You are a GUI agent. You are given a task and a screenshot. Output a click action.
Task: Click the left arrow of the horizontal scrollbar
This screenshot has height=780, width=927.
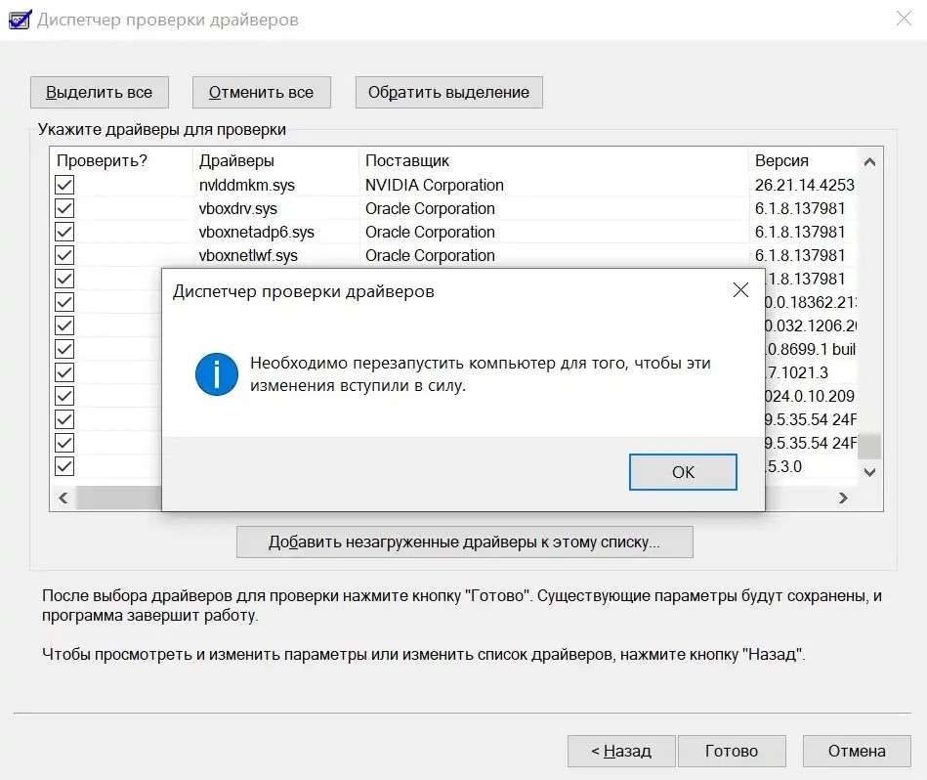coord(63,498)
